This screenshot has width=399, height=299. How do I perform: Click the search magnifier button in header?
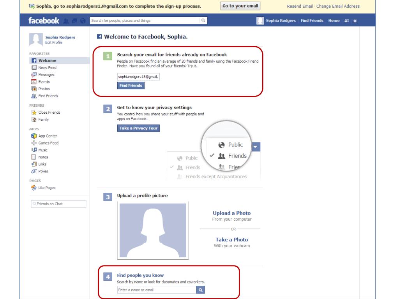203,21
